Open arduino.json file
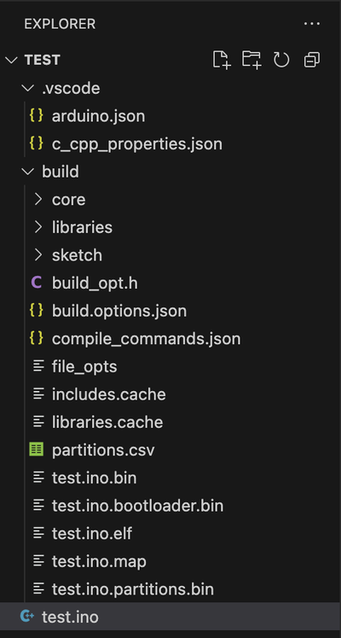Screen dimensions: 341x638 170,116
